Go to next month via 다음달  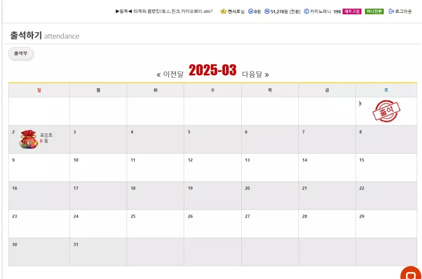pyautogui.click(x=255, y=74)
